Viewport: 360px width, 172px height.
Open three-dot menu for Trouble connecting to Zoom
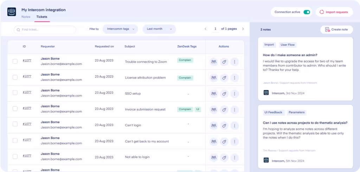pos(234,62)
